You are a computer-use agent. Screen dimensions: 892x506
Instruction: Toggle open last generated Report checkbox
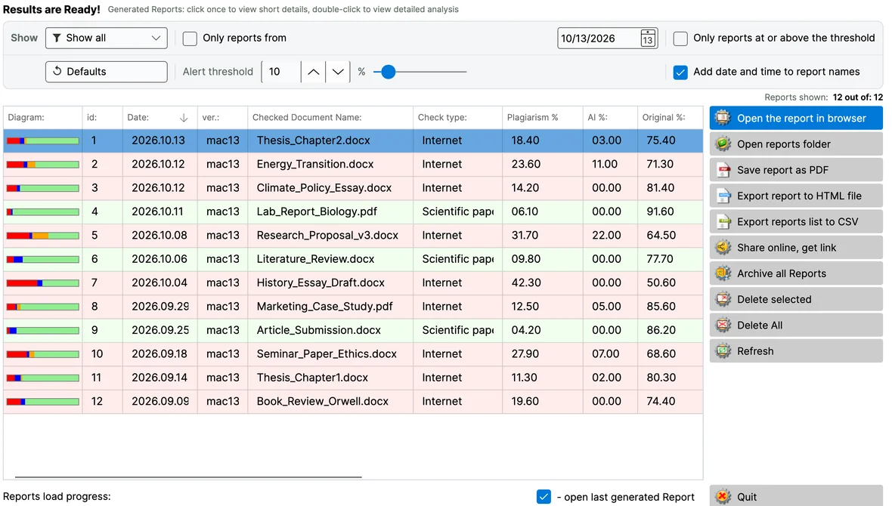coord(544,496)
